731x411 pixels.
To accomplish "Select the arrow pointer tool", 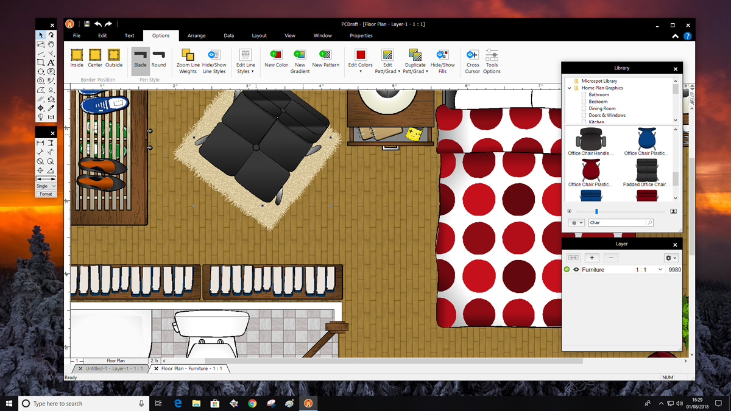I will [41, 35].
